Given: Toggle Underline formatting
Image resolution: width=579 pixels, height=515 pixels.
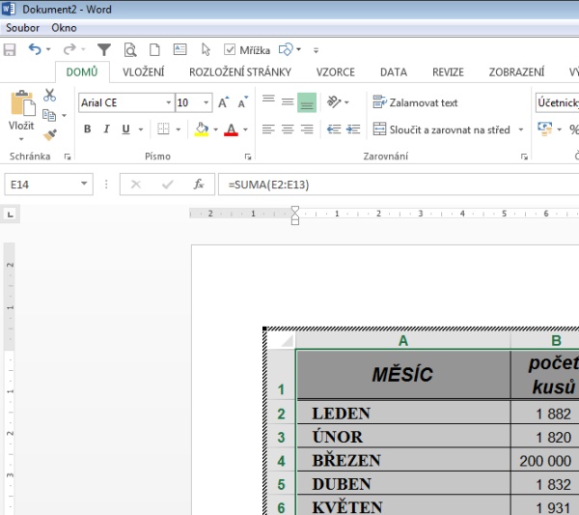Looking at the screenshot, I should (x=125, y=129).
